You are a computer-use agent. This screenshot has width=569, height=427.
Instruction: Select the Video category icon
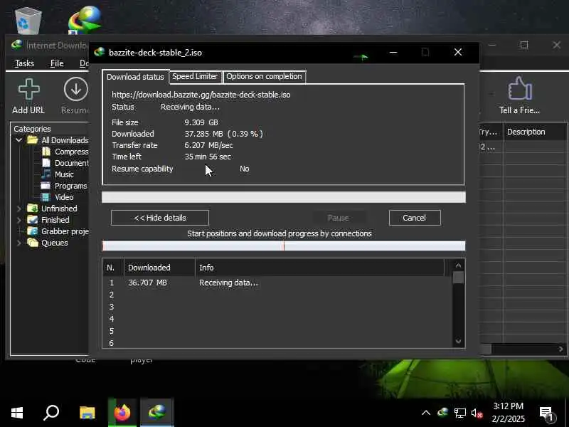(x=46, y=197)
